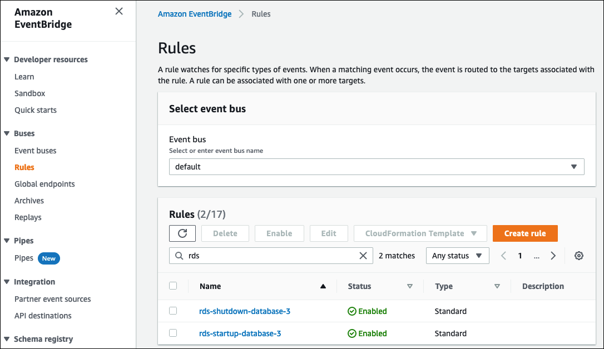Navigate to Pipes in the sidebar
The width and height of the screenshot is (604, 349).
point(24,258)
